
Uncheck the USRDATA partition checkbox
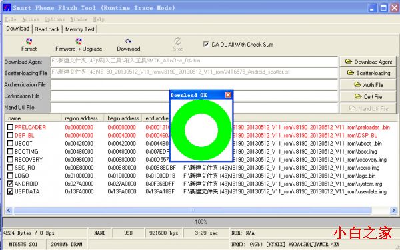10,191
